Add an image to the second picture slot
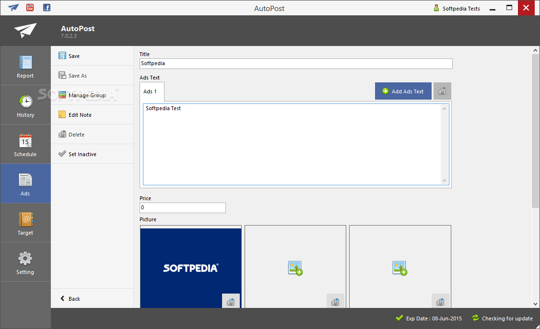Viewport: 540px width, 329px height. (295, 268)
